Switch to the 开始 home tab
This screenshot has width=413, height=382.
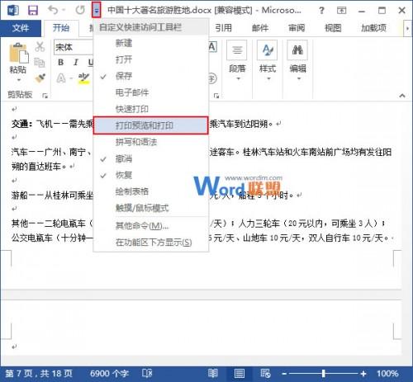[61, 28]
